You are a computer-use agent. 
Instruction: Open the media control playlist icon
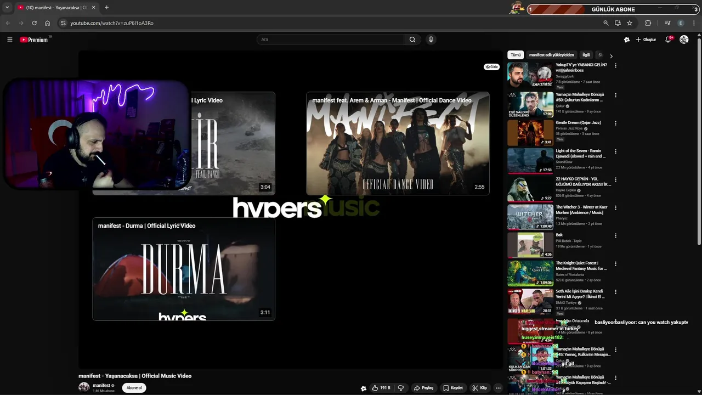[667, 23]
